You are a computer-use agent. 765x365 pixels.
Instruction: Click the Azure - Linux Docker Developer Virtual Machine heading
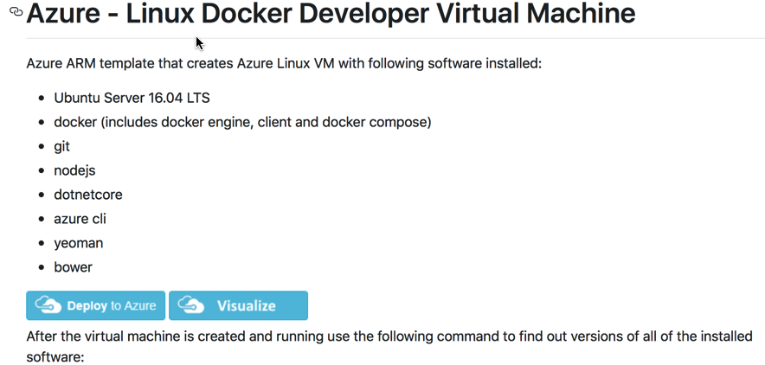[x=331, y=13]
